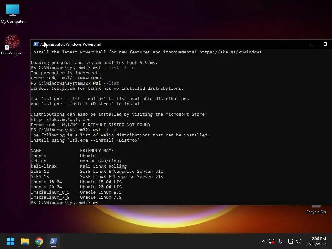Select the DataWagon desktop shortcut
Viewport: 332px width, 249px height.
click(13, 45)
